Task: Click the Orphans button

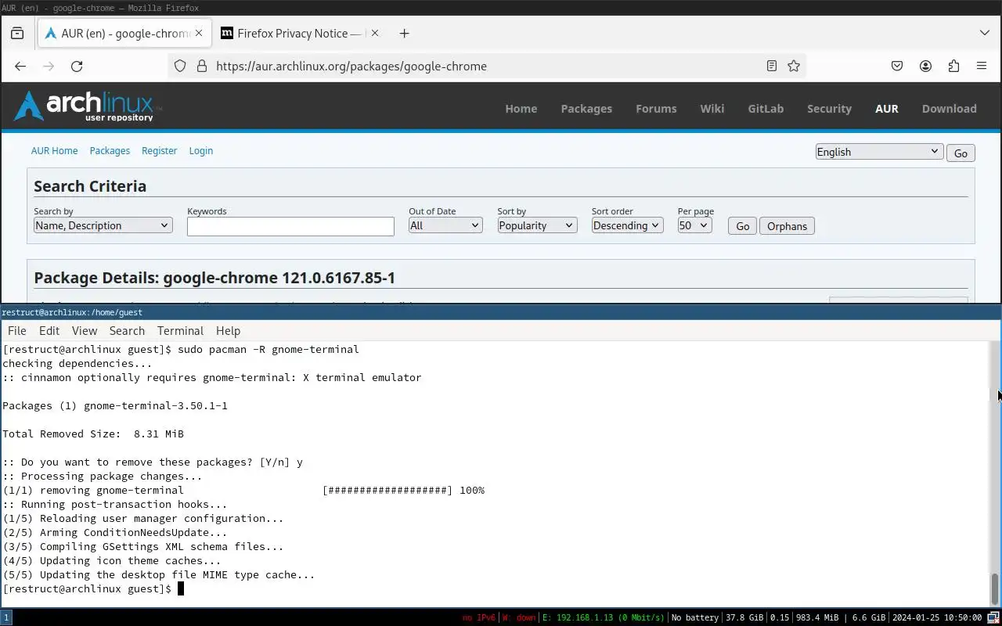Action: (x=787, y=226)
